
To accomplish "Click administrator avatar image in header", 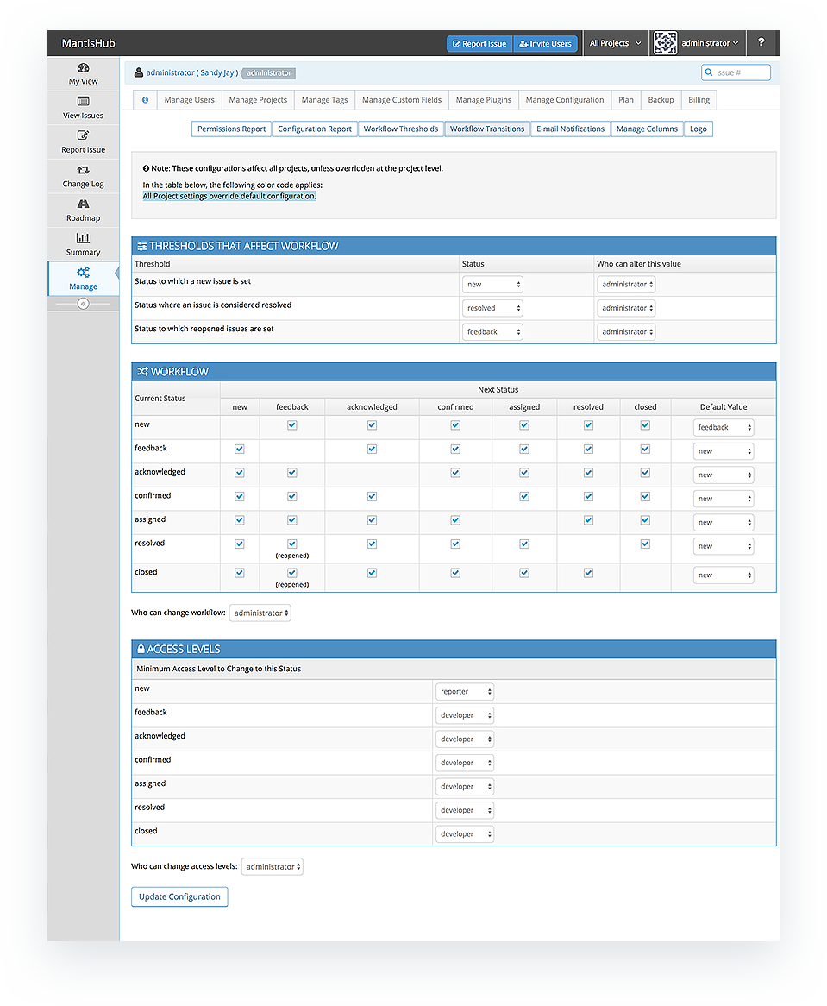I will tap(666, 43).
